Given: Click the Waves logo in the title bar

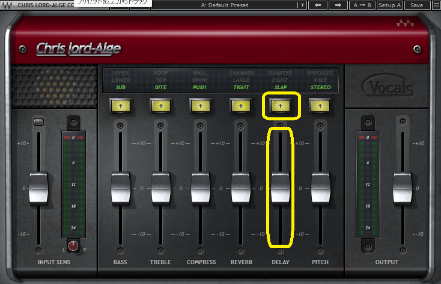Looking at the screenshot, I should [8, 5].
